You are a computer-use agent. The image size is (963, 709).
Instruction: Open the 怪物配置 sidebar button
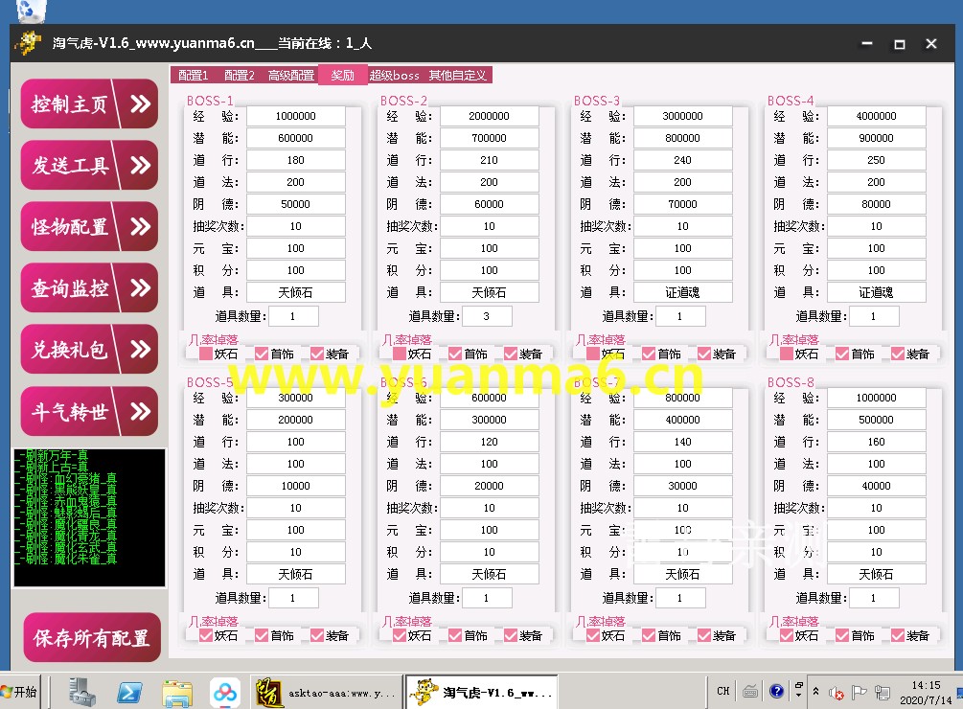(89, 226)
